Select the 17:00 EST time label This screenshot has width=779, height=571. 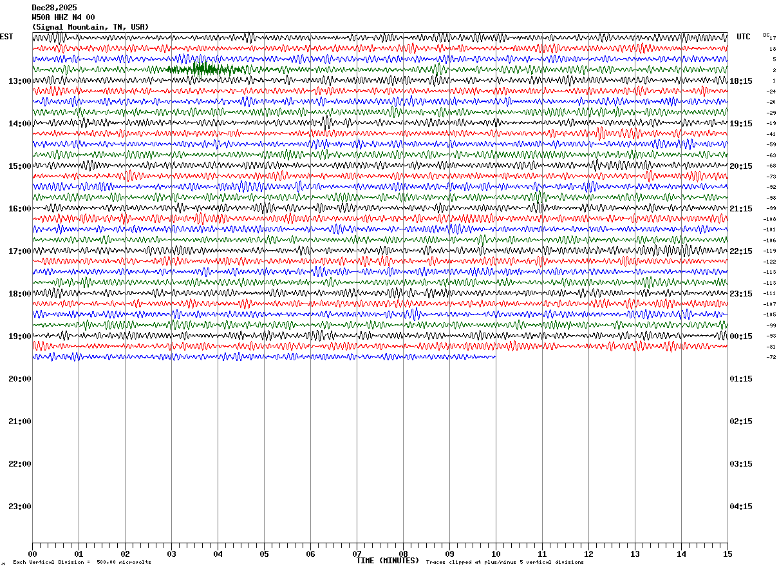click(20, 251)
